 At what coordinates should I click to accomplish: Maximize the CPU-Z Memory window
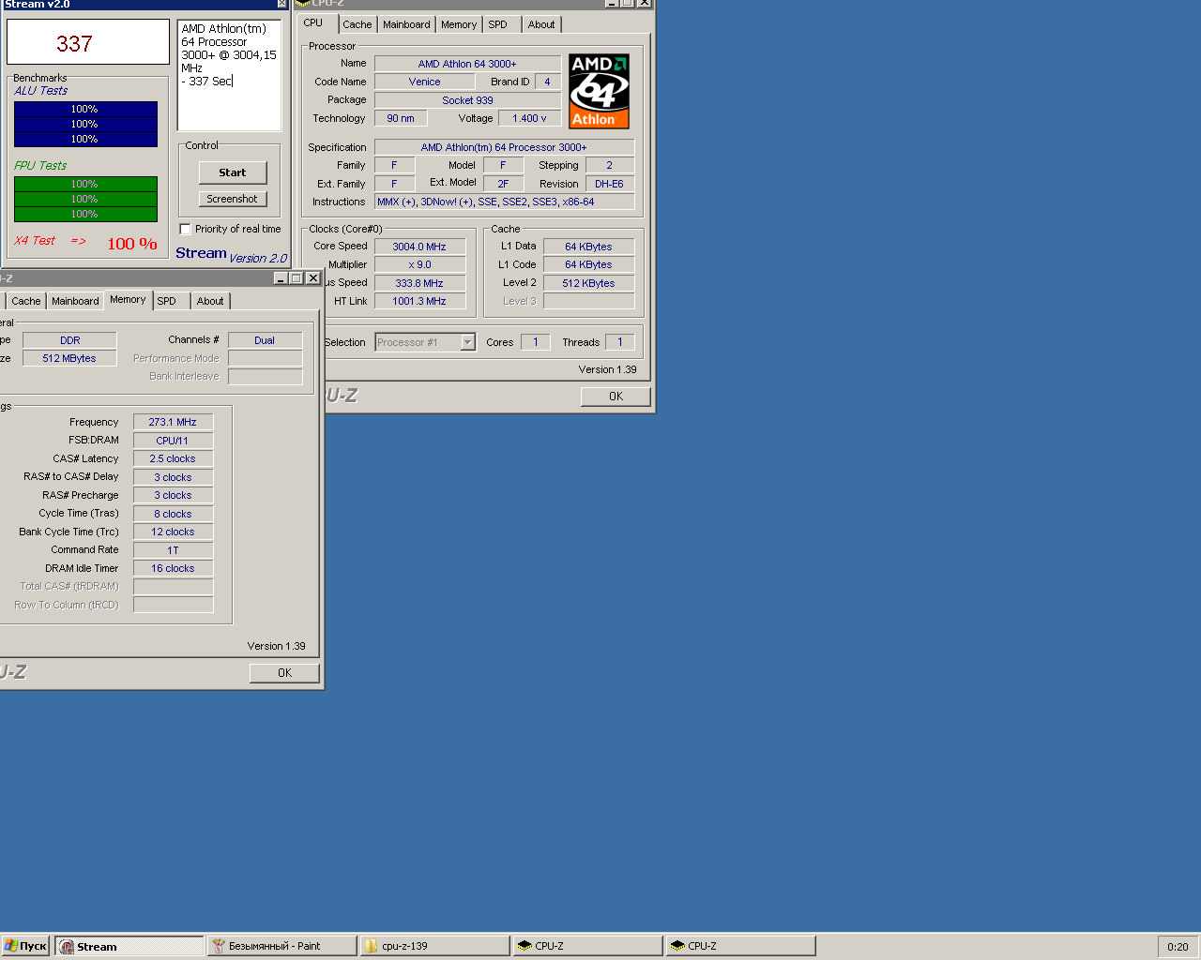pyautogui.click(x=296, y=278)
